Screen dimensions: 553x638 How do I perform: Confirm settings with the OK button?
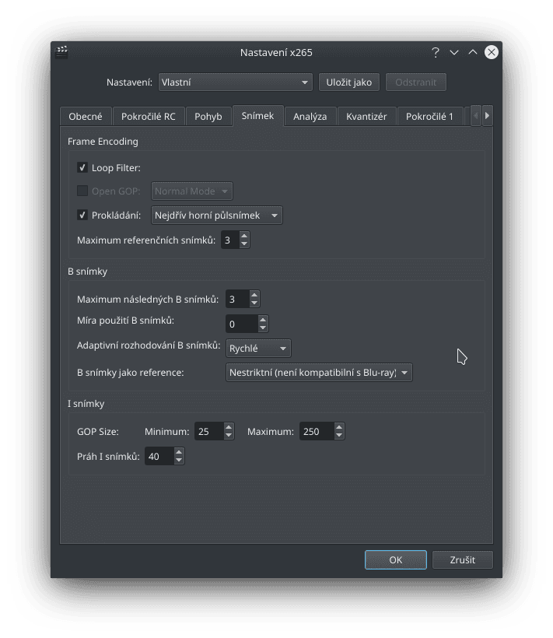(395, 559)
